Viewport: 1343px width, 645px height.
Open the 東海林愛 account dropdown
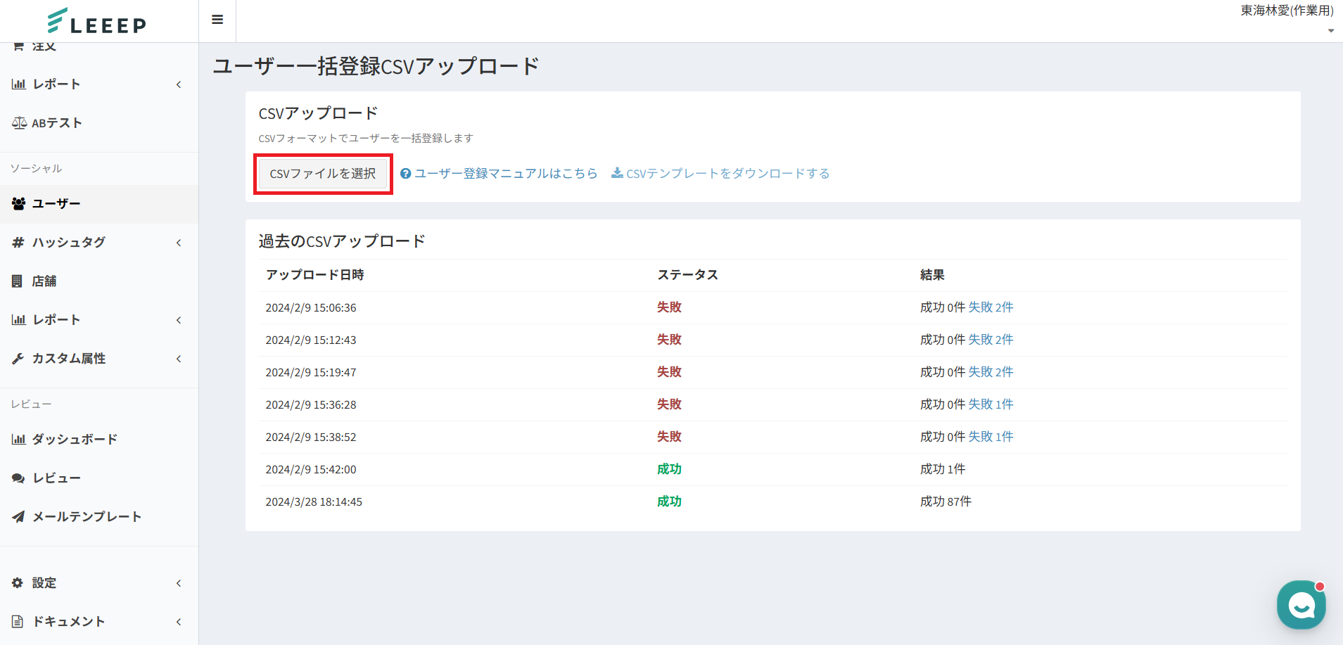pyautogui.click(x=1287, y=18)
